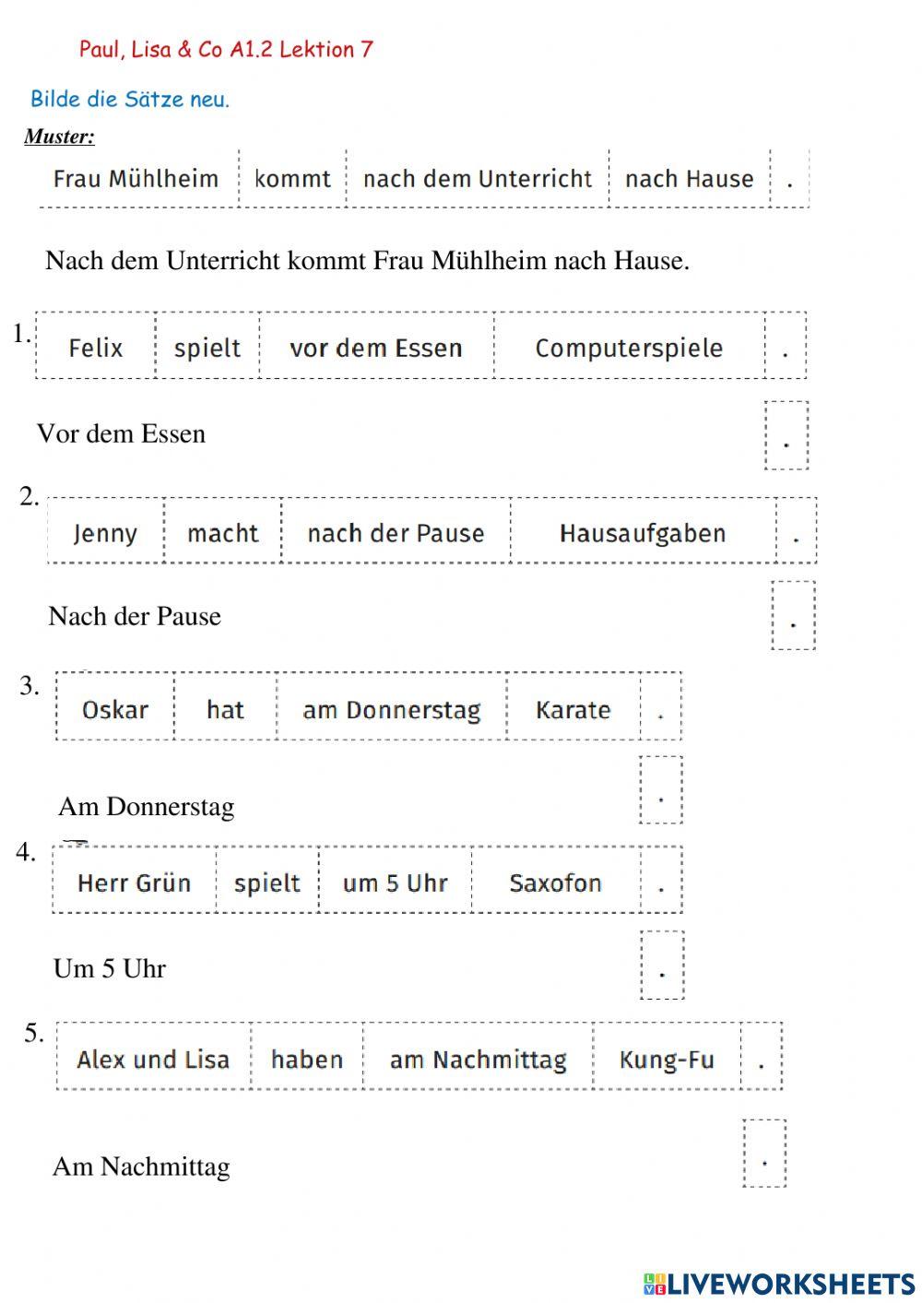This screenshot has height=1303, width=922.
Task: Click the "Nach der Pause" answer line text
Action: pyautogui.click(x=135, y=616)
